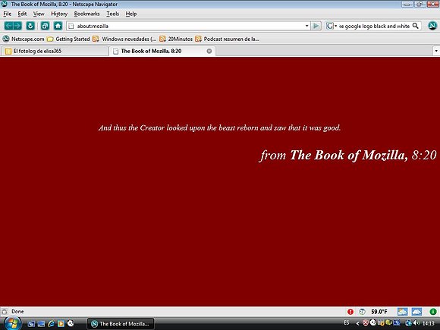
Task: Click the page icon in the address bar
Action: (x=71, y=26)
